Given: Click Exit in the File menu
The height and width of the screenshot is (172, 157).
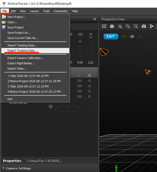Looking at the screenshot, I should click(35, 99).
